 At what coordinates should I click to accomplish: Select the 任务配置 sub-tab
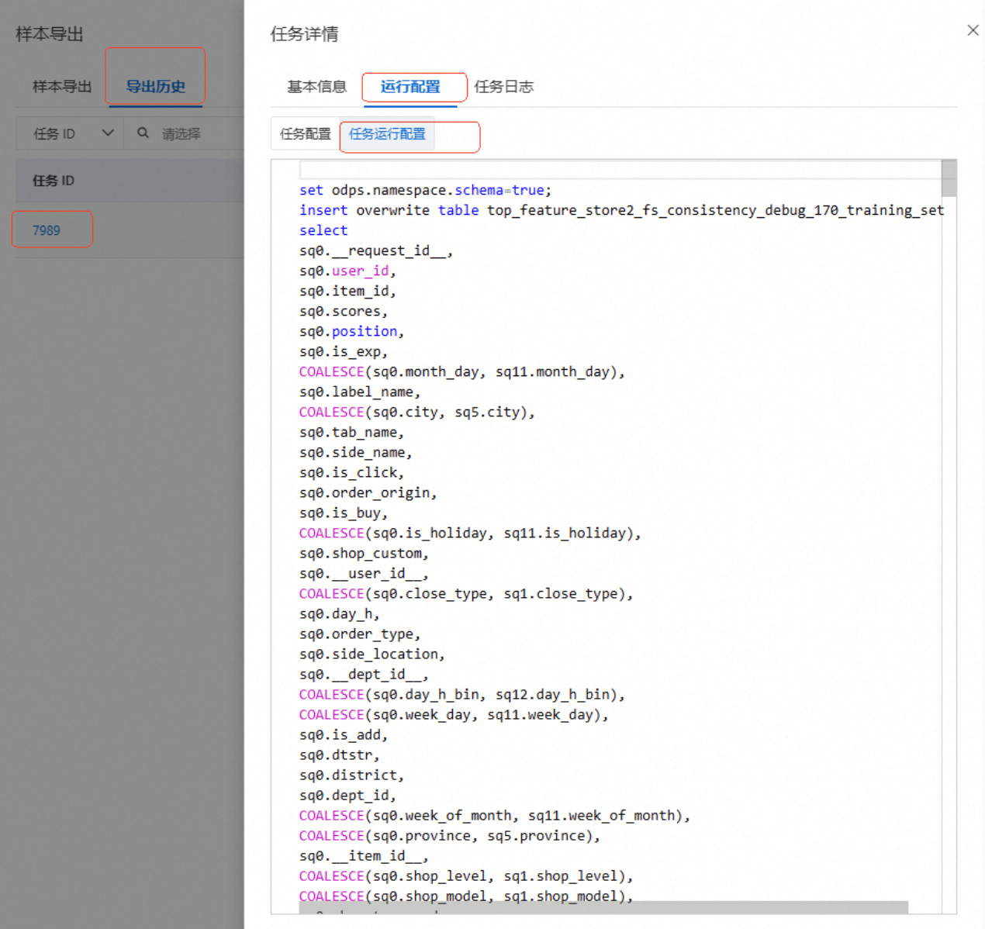(x=305, y=134)
